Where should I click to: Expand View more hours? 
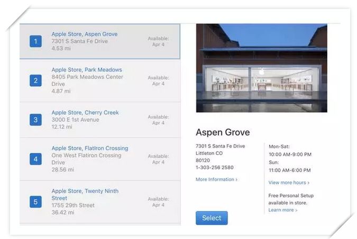pos(288,182)
